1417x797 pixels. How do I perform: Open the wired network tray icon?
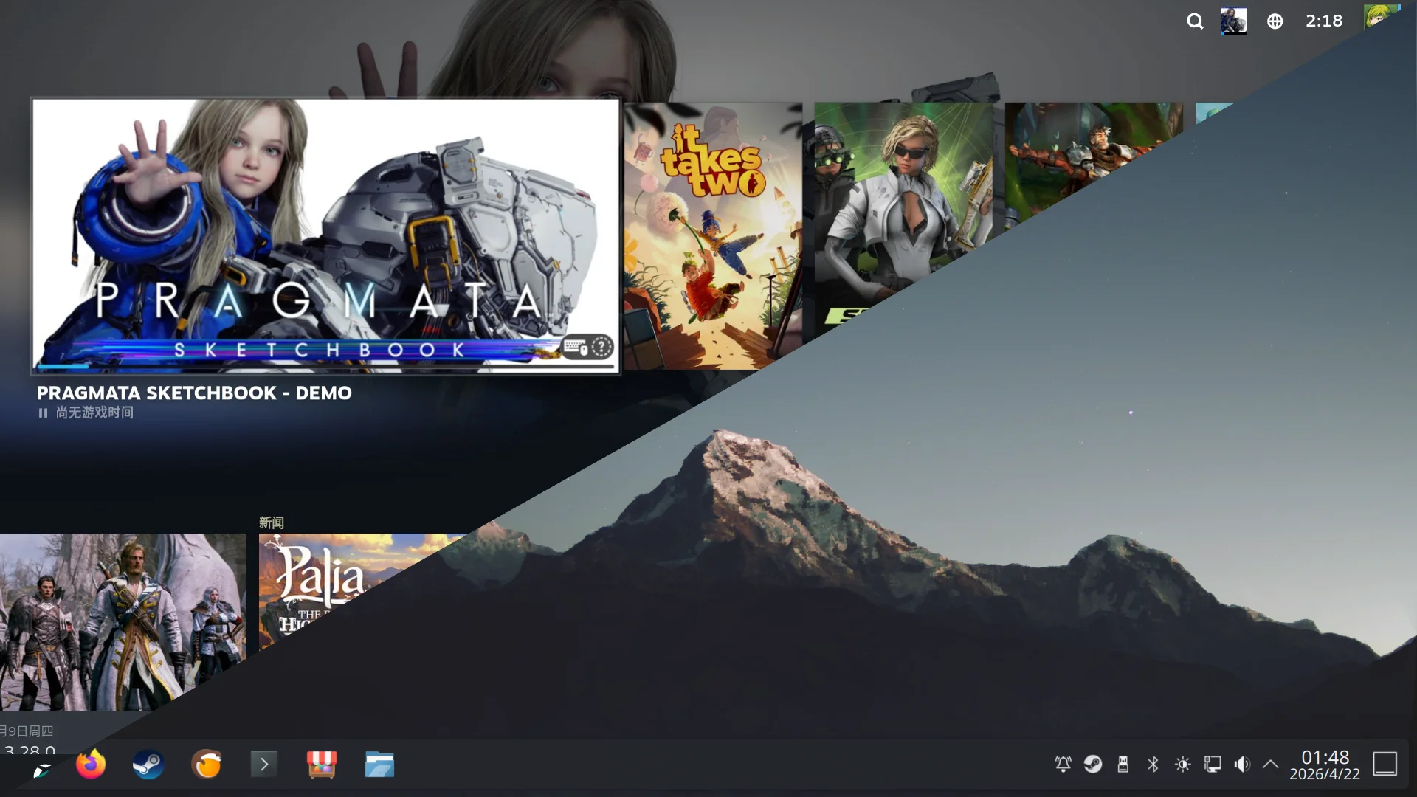tap(1213, 764)
